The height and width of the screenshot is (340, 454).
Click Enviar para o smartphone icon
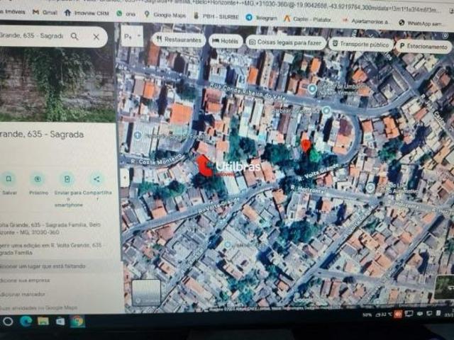67,179
